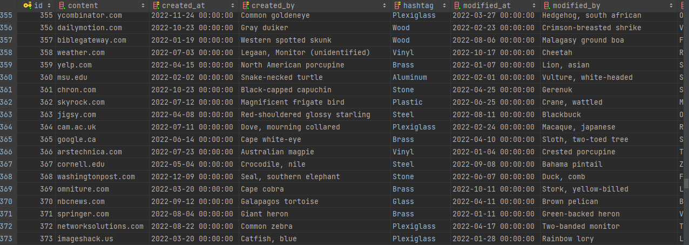The height and width of the screenshot is (245, 689).
Task: Select the Hedgehog, south african cell
Action: click(x=609, y=15)
